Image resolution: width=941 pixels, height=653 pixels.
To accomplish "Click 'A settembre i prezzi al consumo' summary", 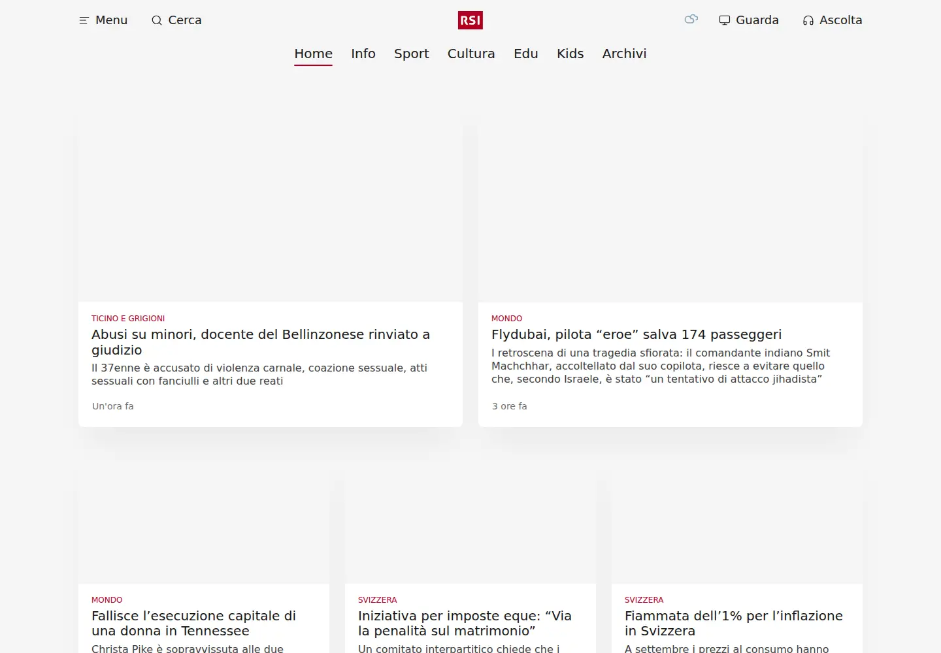I will click(727, 648).
